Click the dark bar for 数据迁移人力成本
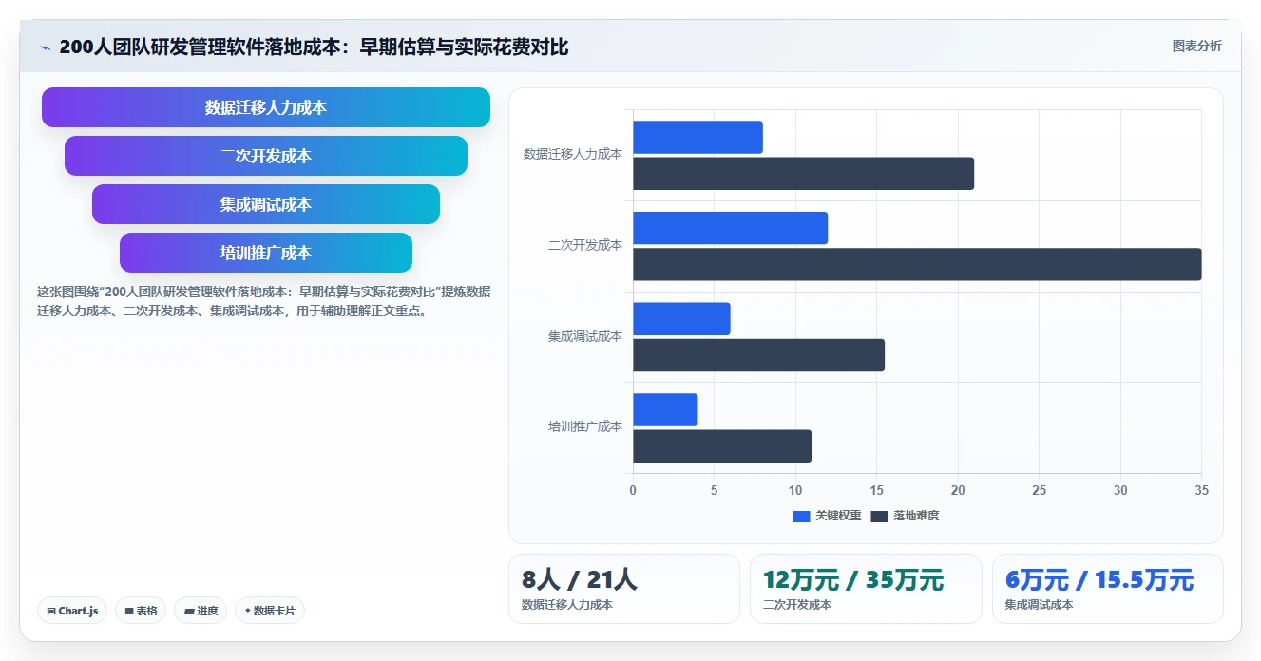 click(803, 174)
